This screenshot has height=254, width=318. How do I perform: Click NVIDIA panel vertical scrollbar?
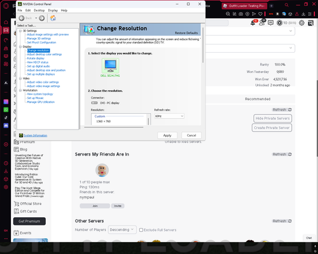(x=203, y=46)
